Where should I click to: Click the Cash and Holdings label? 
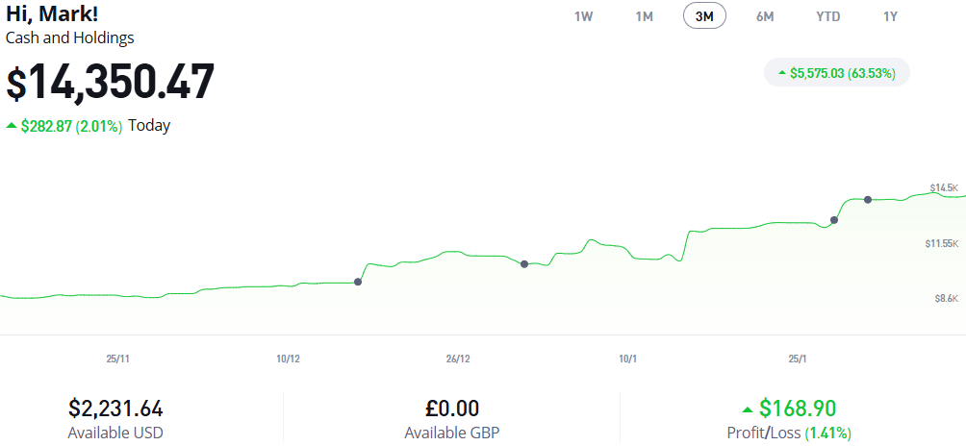tap(70, 38)
